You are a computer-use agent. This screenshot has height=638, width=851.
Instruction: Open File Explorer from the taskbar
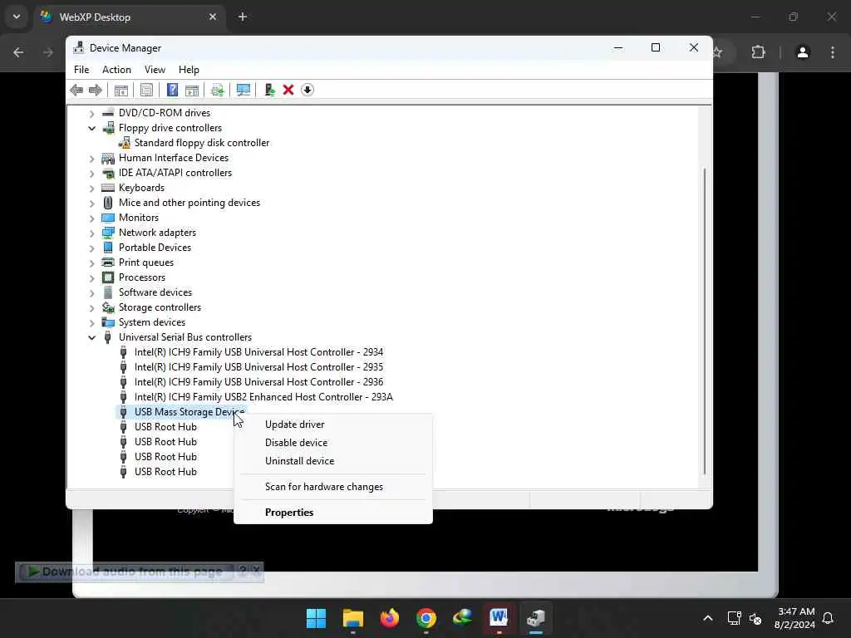[x=352, y=618]
